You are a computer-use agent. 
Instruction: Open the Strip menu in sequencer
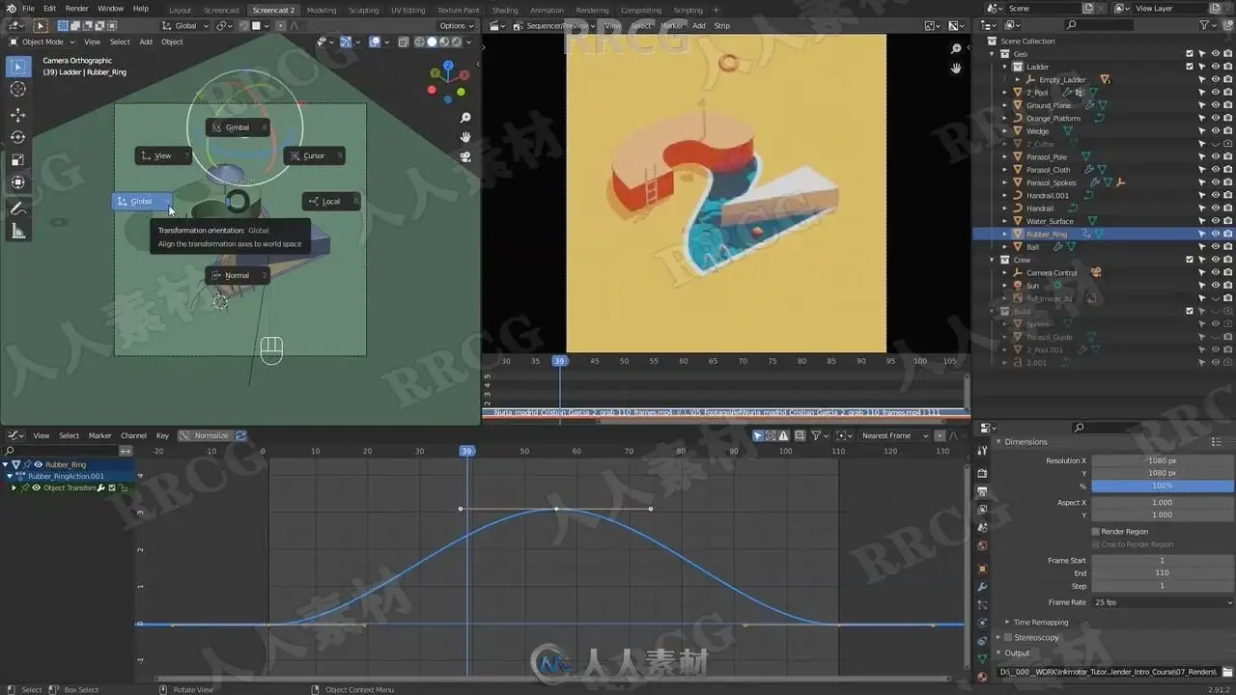(x=721, y=26)
